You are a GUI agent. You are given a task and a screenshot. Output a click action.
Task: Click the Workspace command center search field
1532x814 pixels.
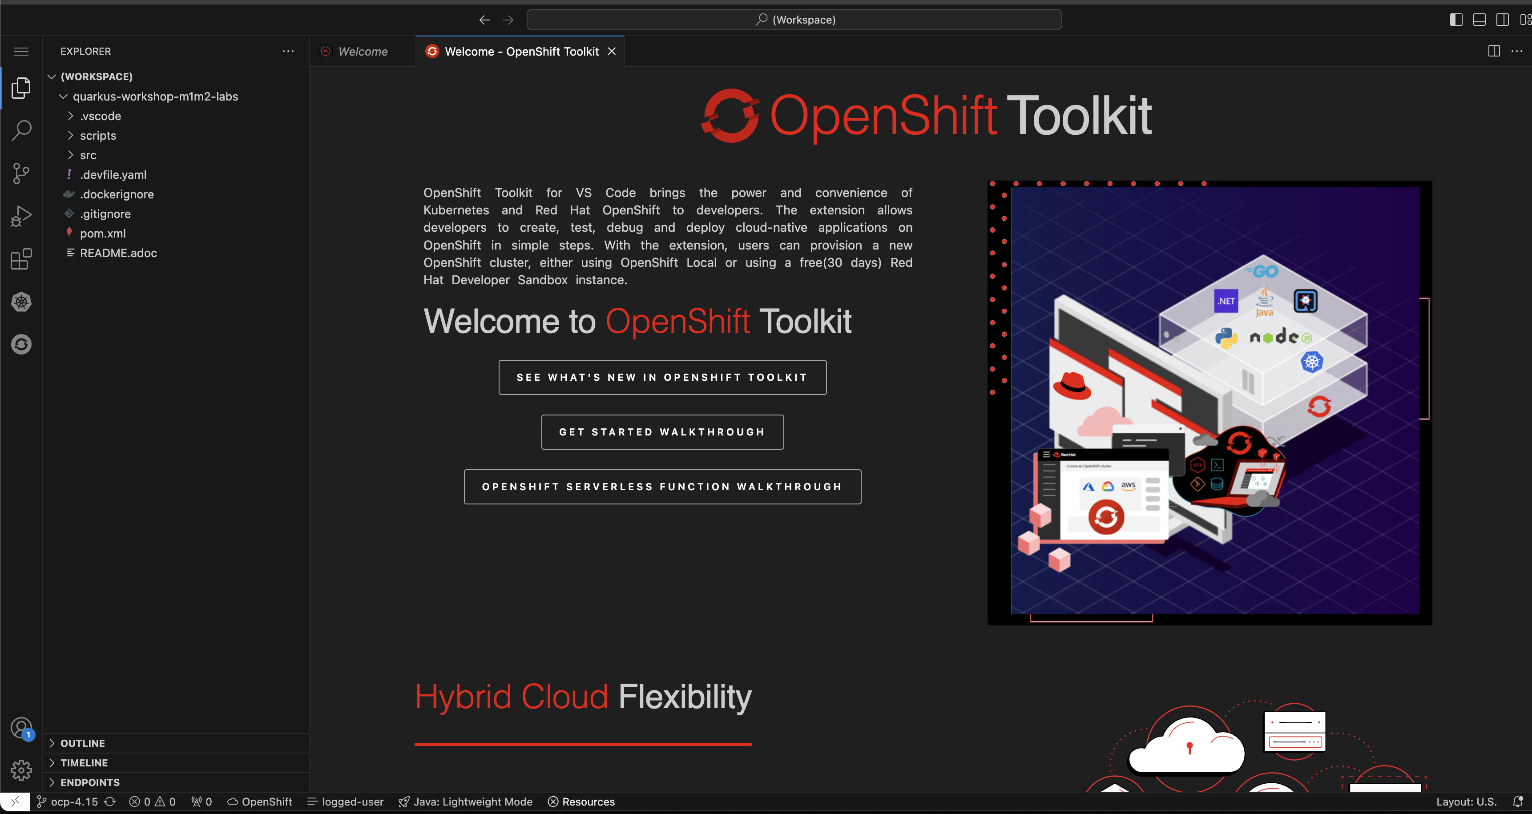point(794,20)
